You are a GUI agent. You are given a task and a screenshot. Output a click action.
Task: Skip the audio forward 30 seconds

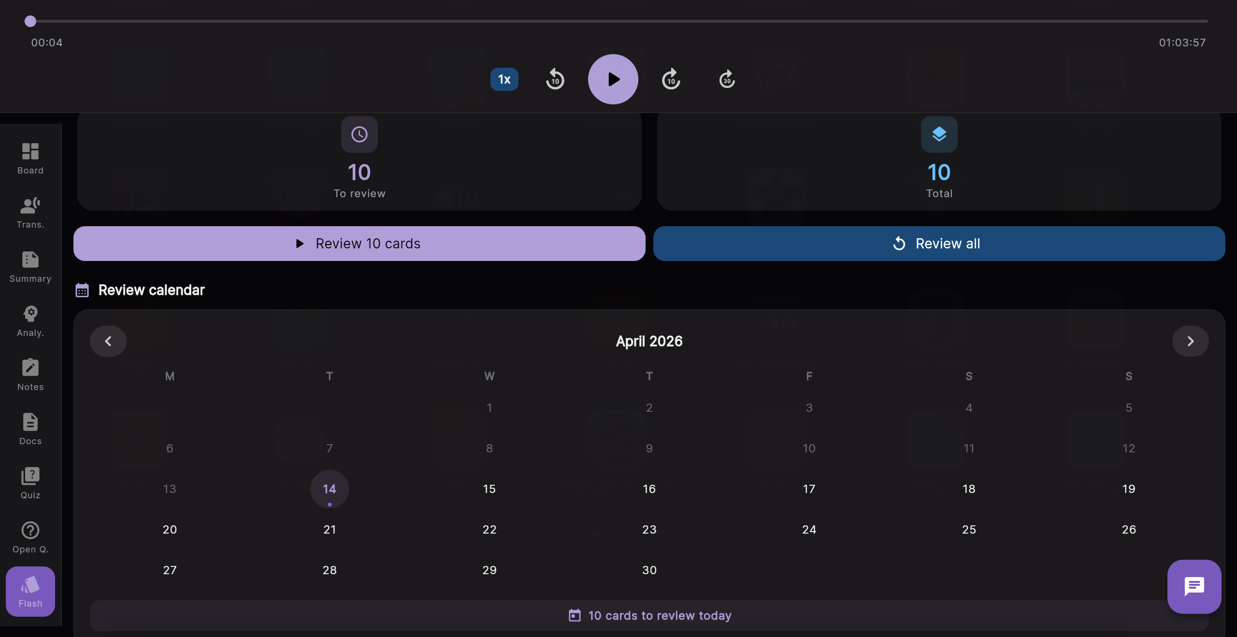[x=726, y=79]
